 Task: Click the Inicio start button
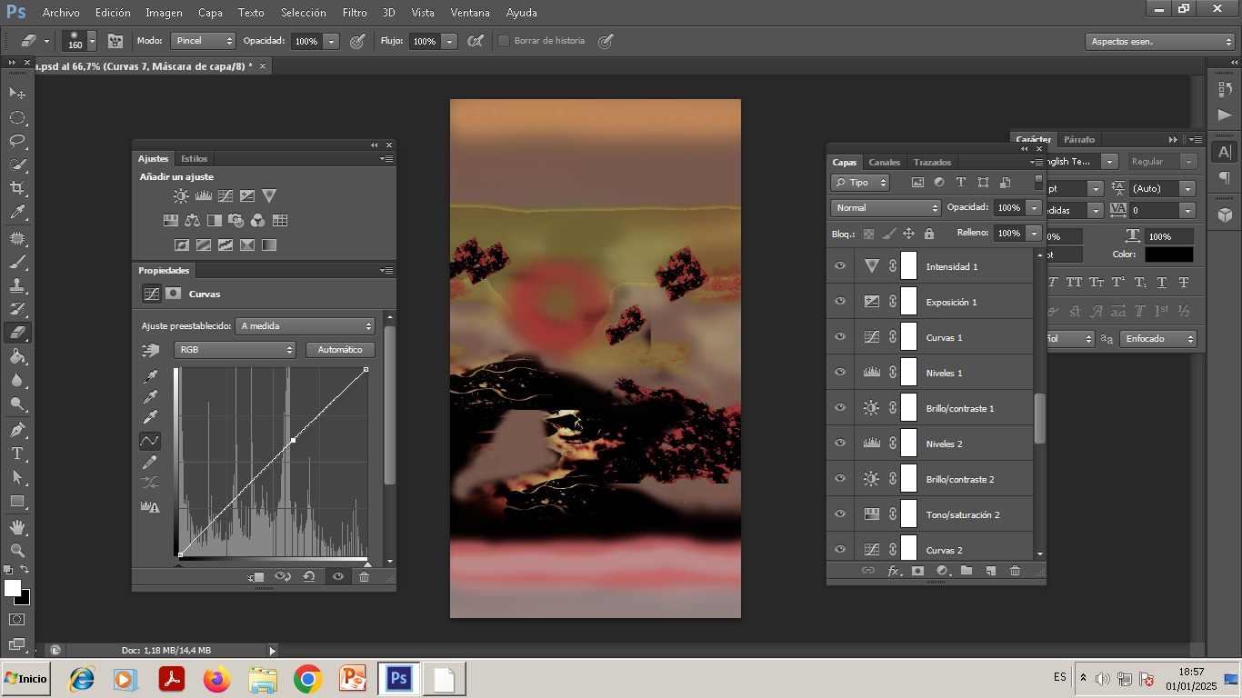[x=25, y=679]
